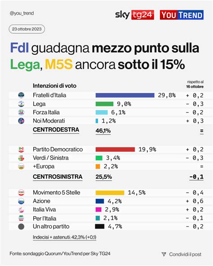Click the share arrow icon beside Condividi

pyautogui.click(x=164, y=254)
